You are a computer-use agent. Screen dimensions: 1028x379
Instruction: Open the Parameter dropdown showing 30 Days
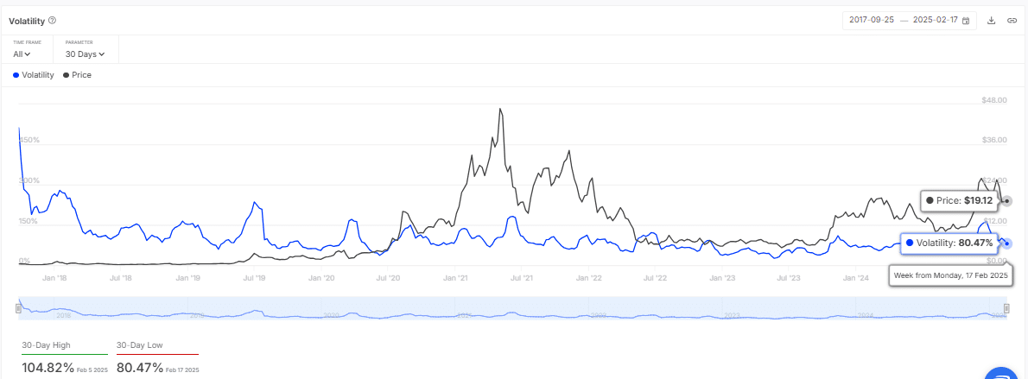(x=85, y=54)
